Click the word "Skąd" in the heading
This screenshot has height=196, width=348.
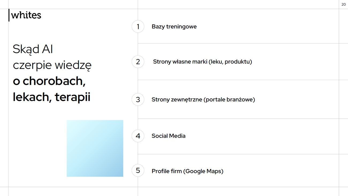(24, 49)
